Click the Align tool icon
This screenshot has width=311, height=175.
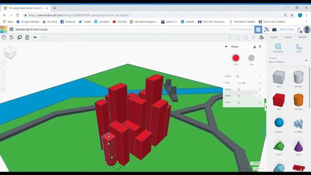point(254,37)
